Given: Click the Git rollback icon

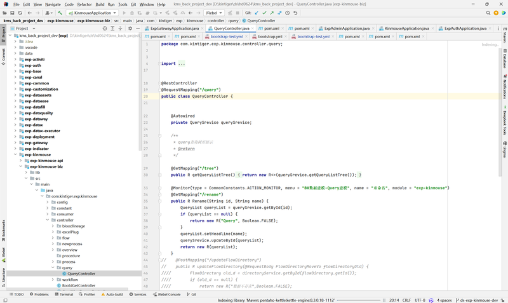Looking at the screenshot, I should coord(295,13).
